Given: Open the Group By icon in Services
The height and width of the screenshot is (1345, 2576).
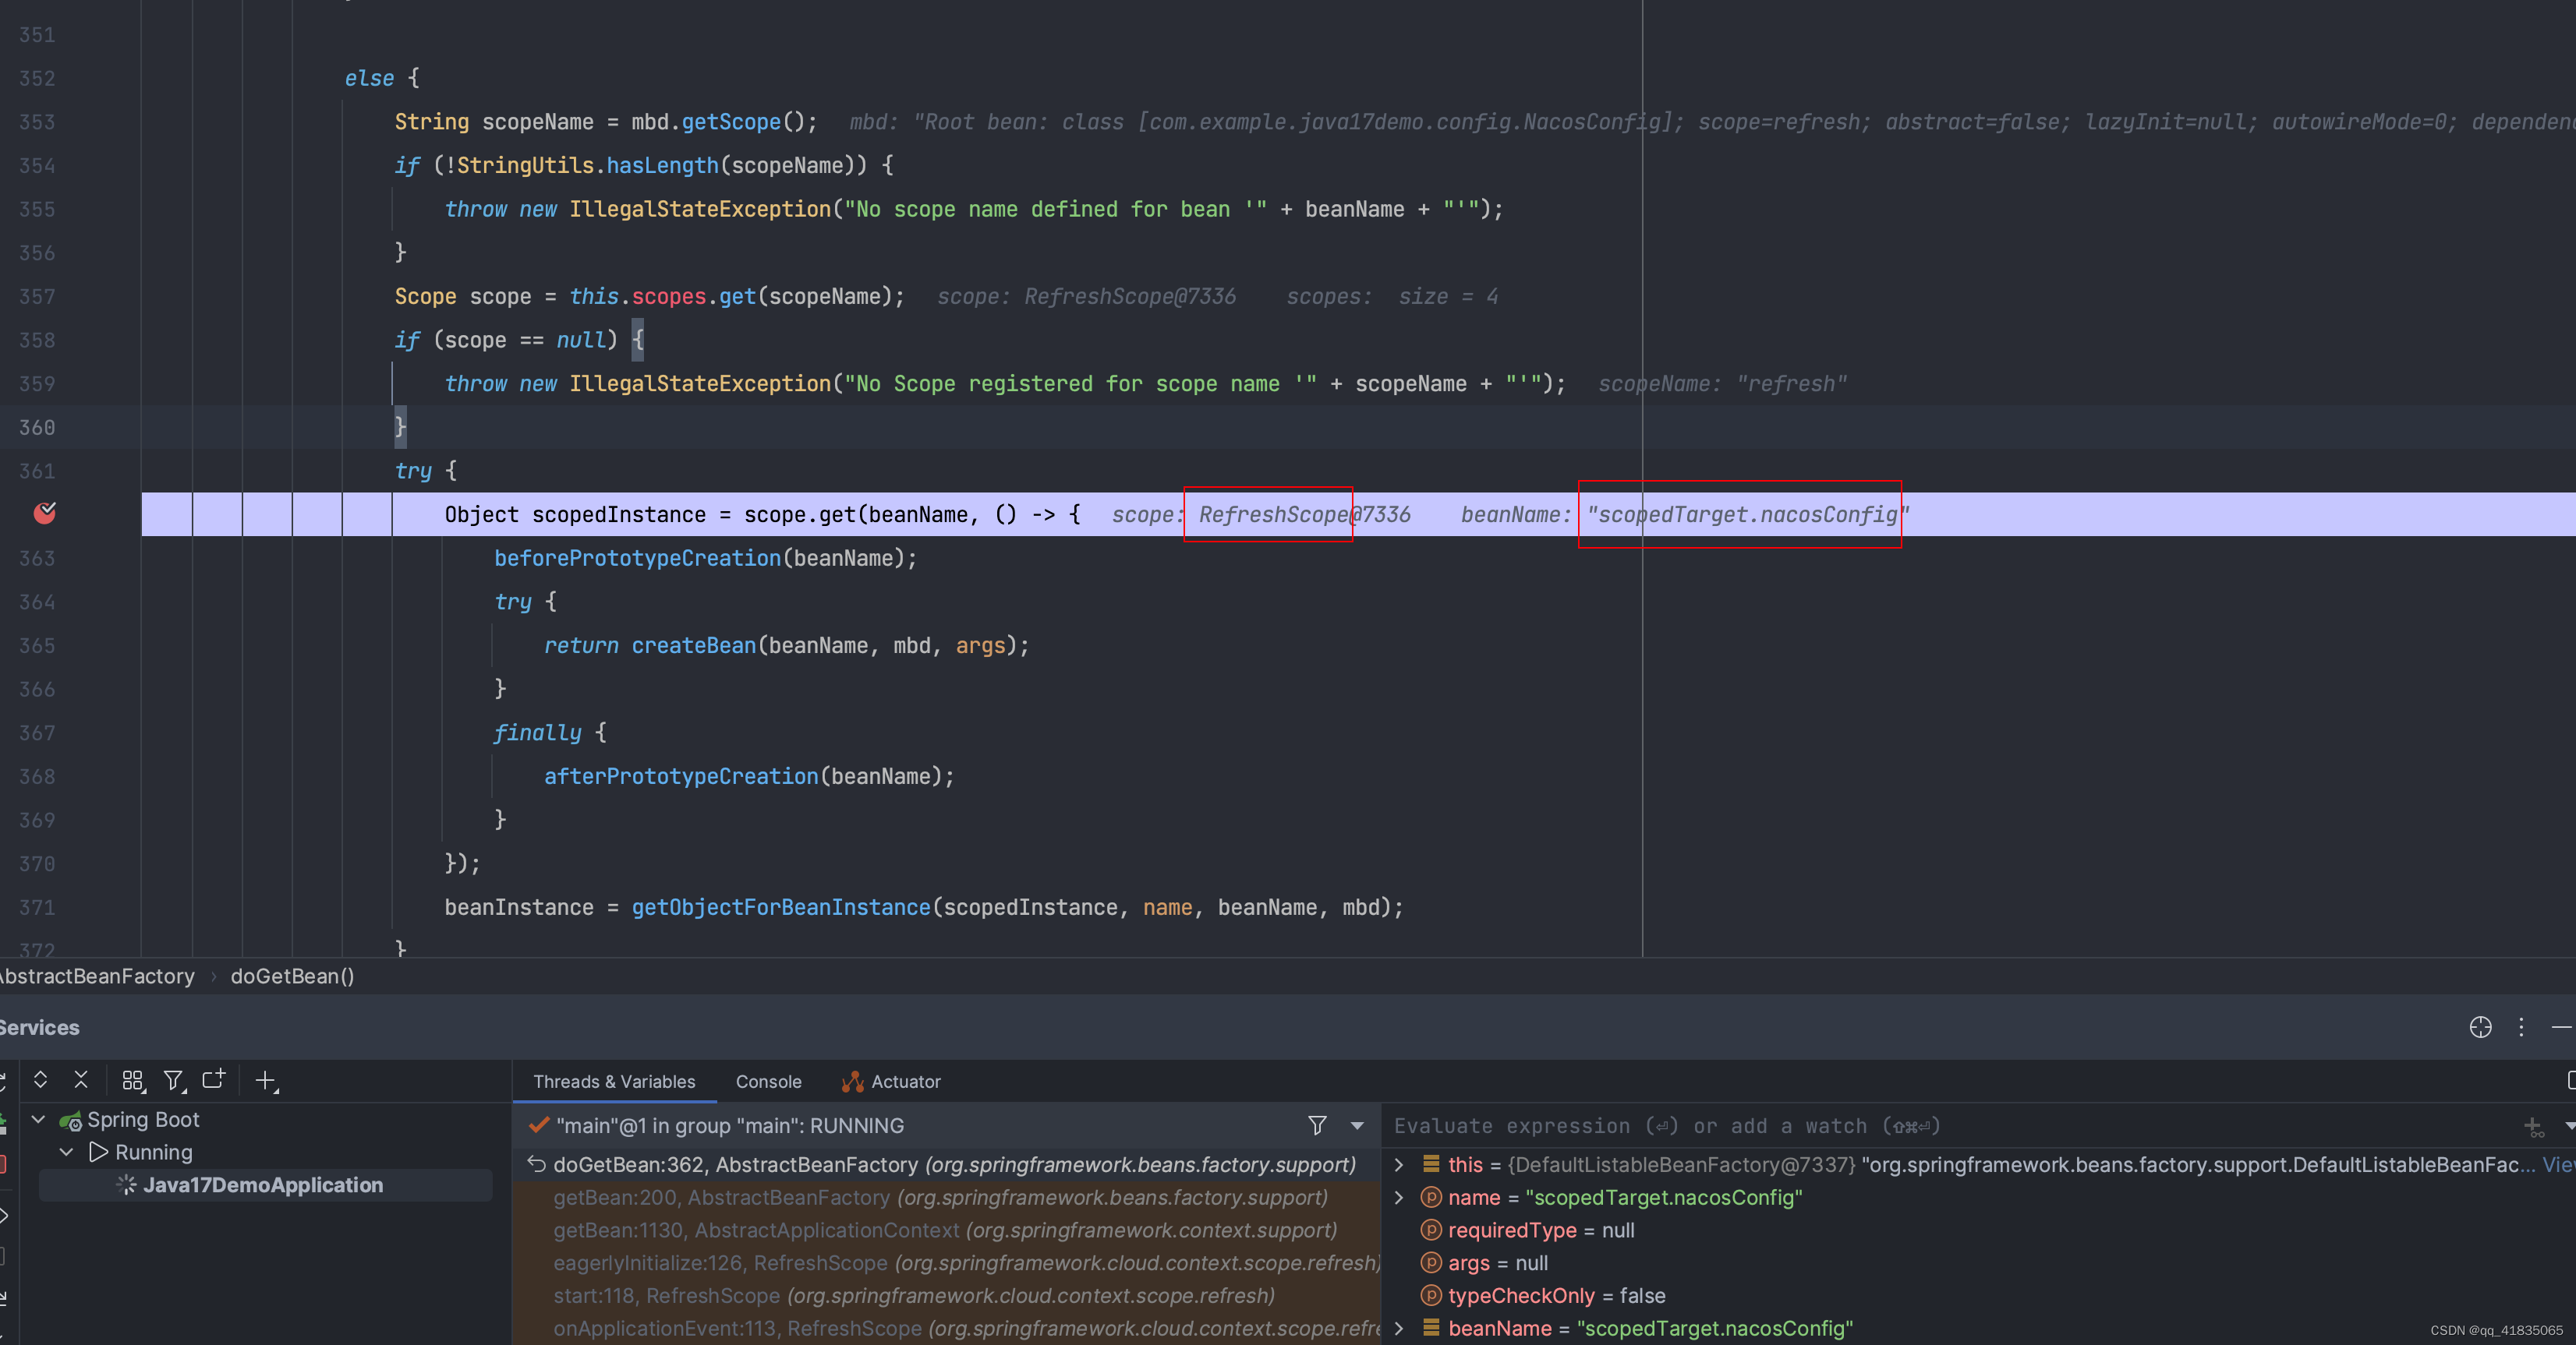Looking at the screenshot, I should point(132,1080).
